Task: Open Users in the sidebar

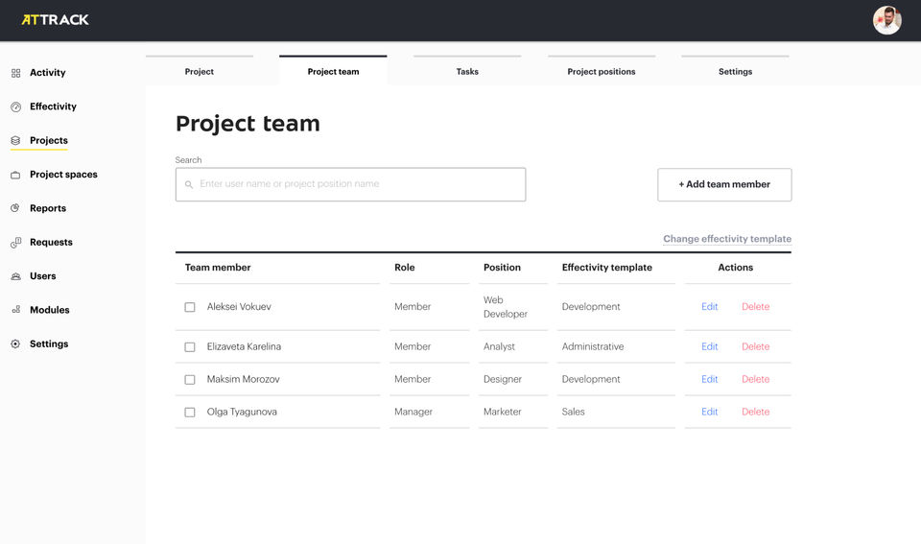Action: 43,276
